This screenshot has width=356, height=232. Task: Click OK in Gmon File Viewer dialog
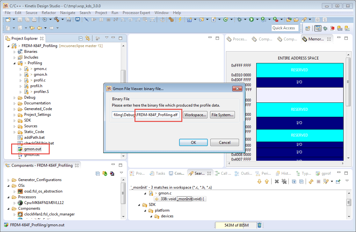pos(193,143)
